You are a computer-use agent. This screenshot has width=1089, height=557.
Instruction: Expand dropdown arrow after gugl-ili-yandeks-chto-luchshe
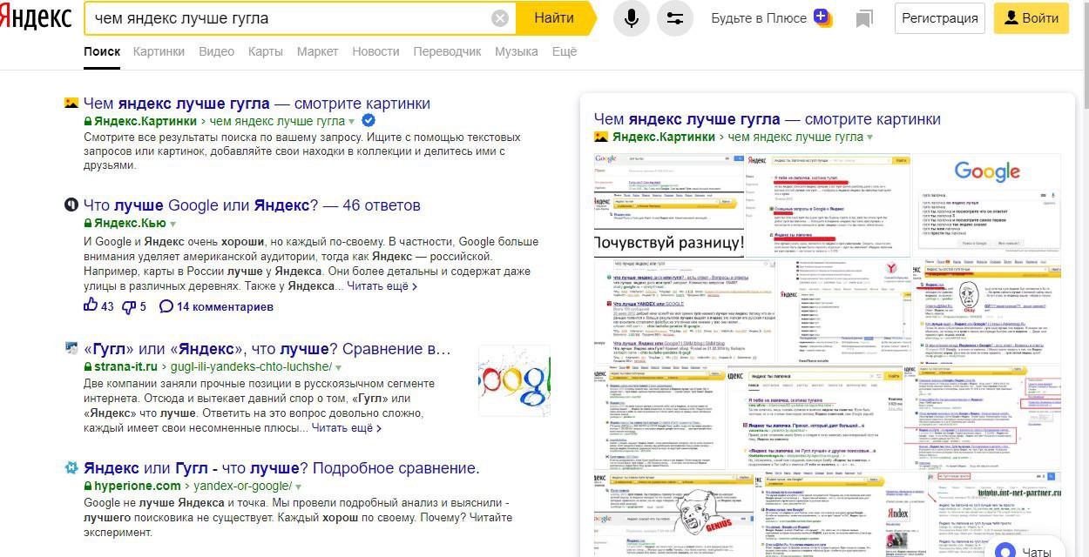(x=338, y=368)
